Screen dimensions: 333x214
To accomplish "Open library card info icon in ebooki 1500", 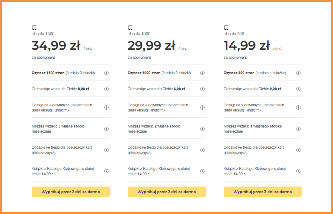I will [x=106, y=150].
